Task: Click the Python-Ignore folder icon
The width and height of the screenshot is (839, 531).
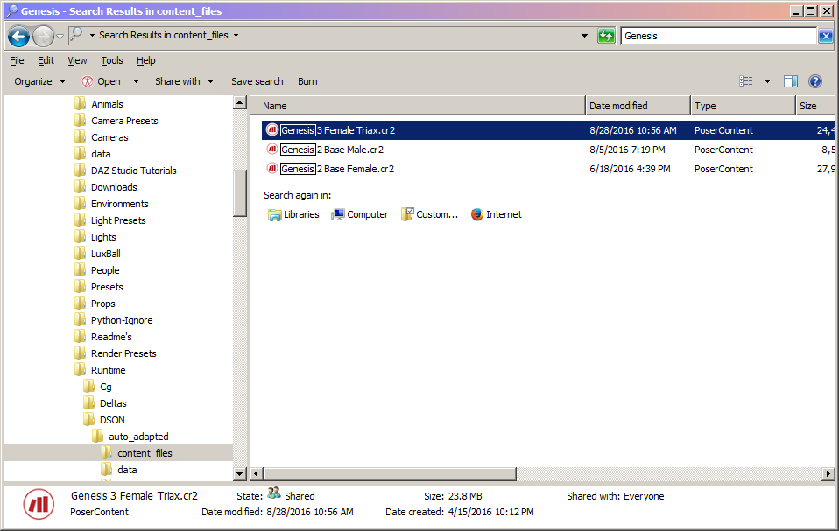Action: click(x=81, y=319)
